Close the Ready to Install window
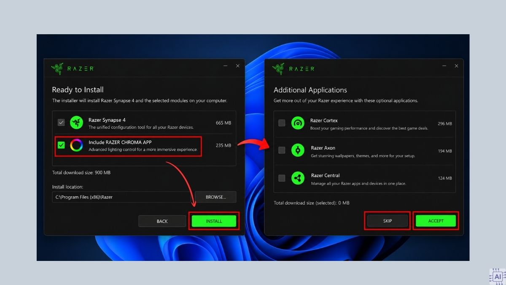 pyautogui.click(x=238, y=66)
